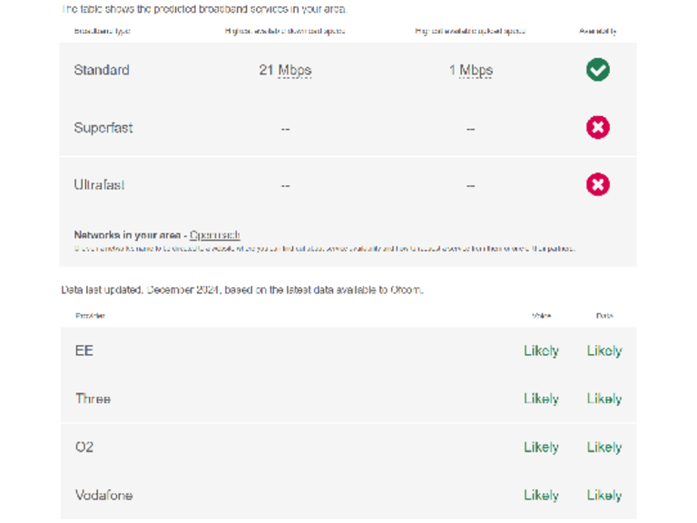Click the EE provider name
This screenshot has height=523, width=697.
84,350
